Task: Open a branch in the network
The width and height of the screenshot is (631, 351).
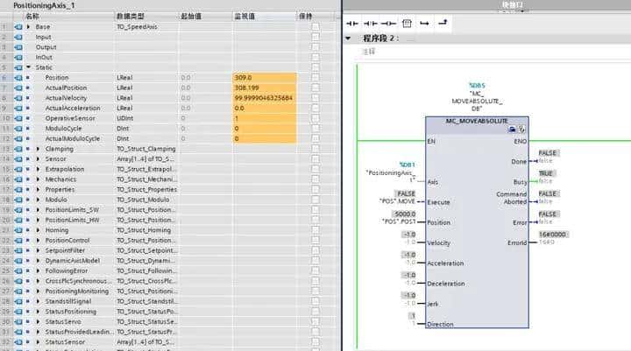Action: pyautogui.click(x=424, y=24)
